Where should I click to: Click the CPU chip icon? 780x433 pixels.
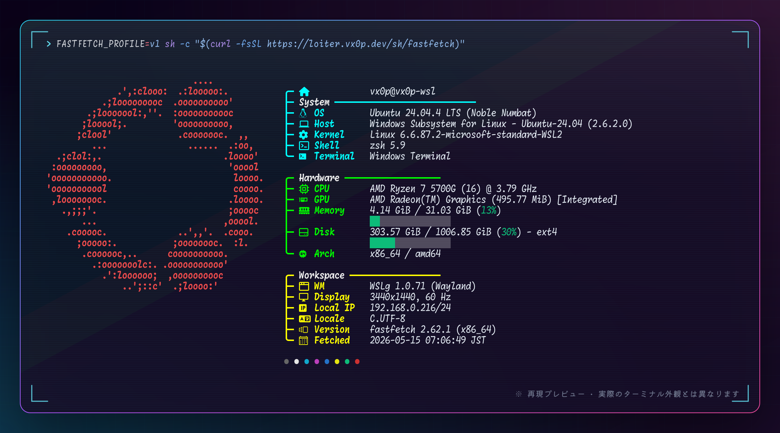coord(304,189)
